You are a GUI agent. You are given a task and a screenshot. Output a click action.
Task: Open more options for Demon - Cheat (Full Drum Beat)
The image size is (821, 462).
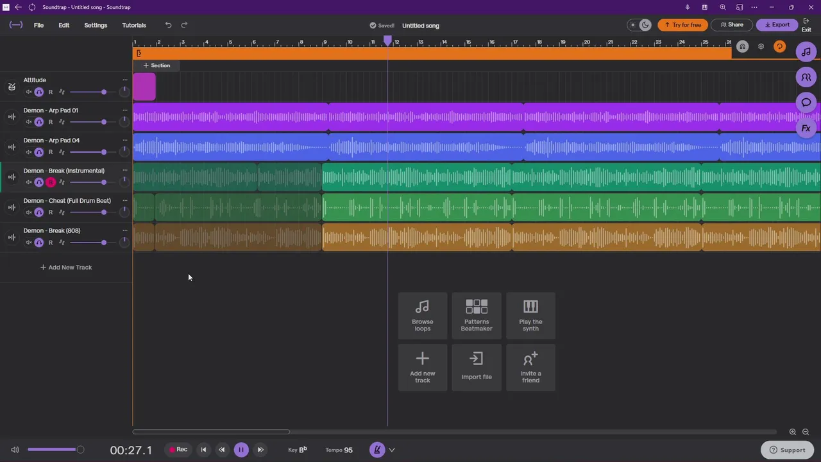[x=125, y=201]
